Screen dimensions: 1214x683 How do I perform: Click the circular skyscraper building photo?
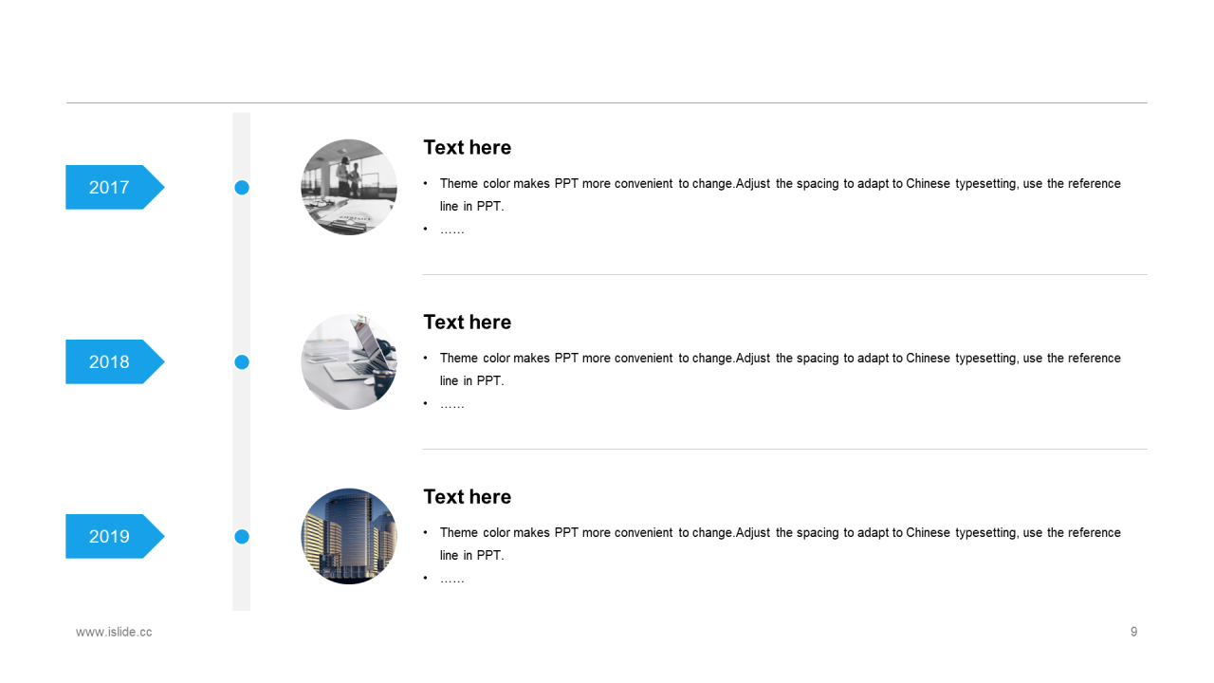(349, 536)
